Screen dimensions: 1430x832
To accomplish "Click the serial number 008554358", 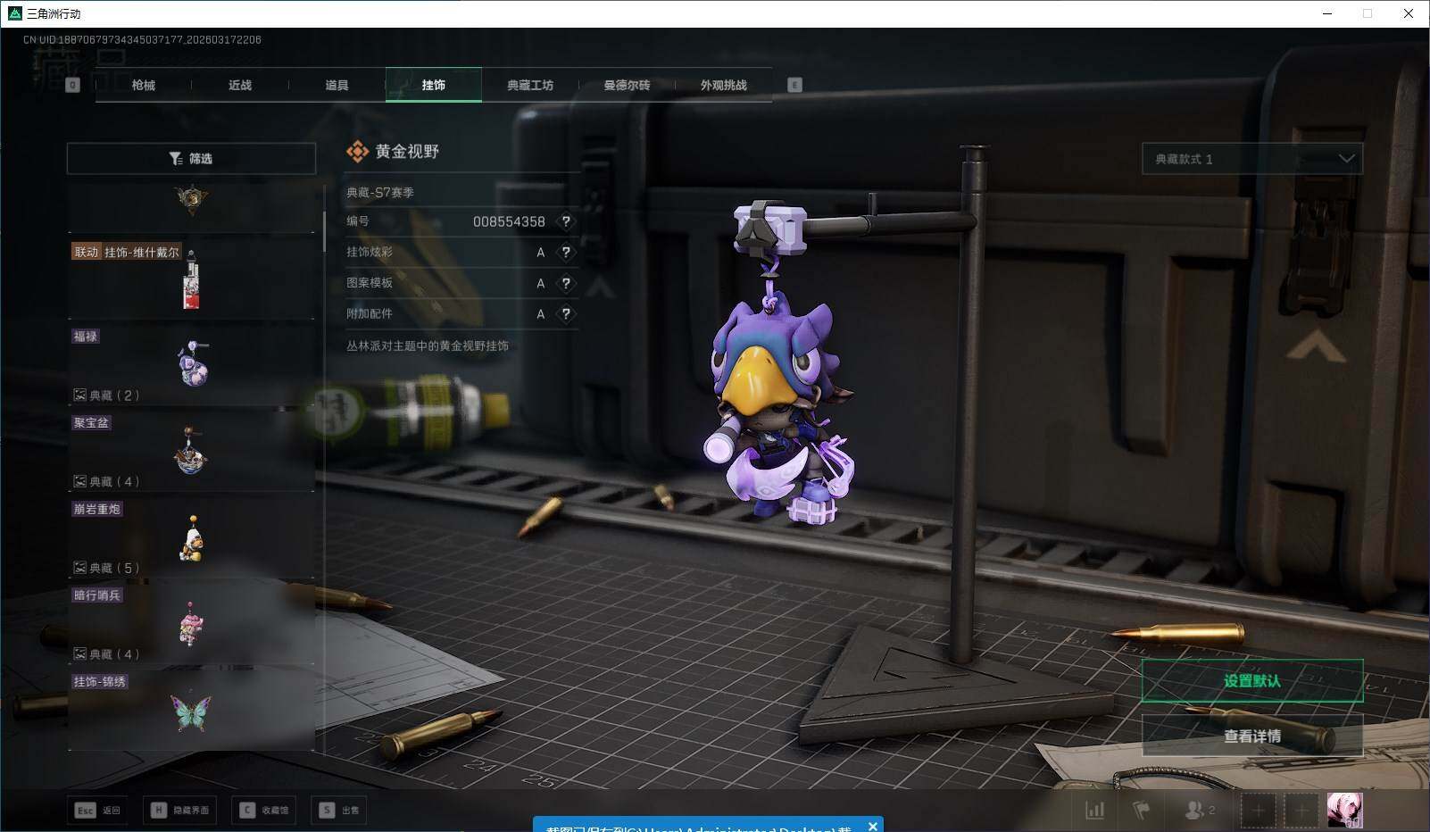I will point(509,221).
